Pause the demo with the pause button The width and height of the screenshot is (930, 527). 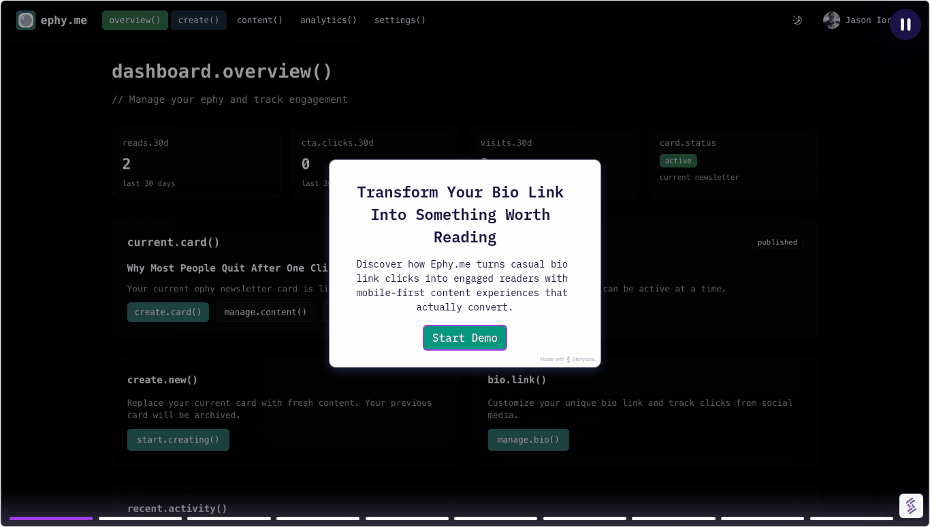click(x=905, y=25)
